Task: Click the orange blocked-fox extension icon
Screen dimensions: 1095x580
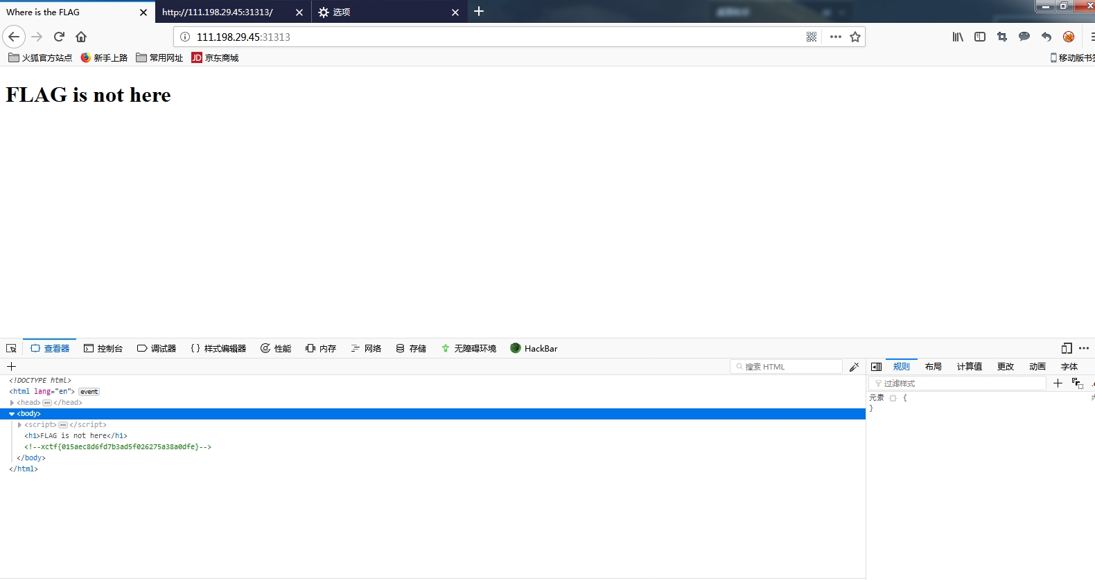Action: 1069,37
